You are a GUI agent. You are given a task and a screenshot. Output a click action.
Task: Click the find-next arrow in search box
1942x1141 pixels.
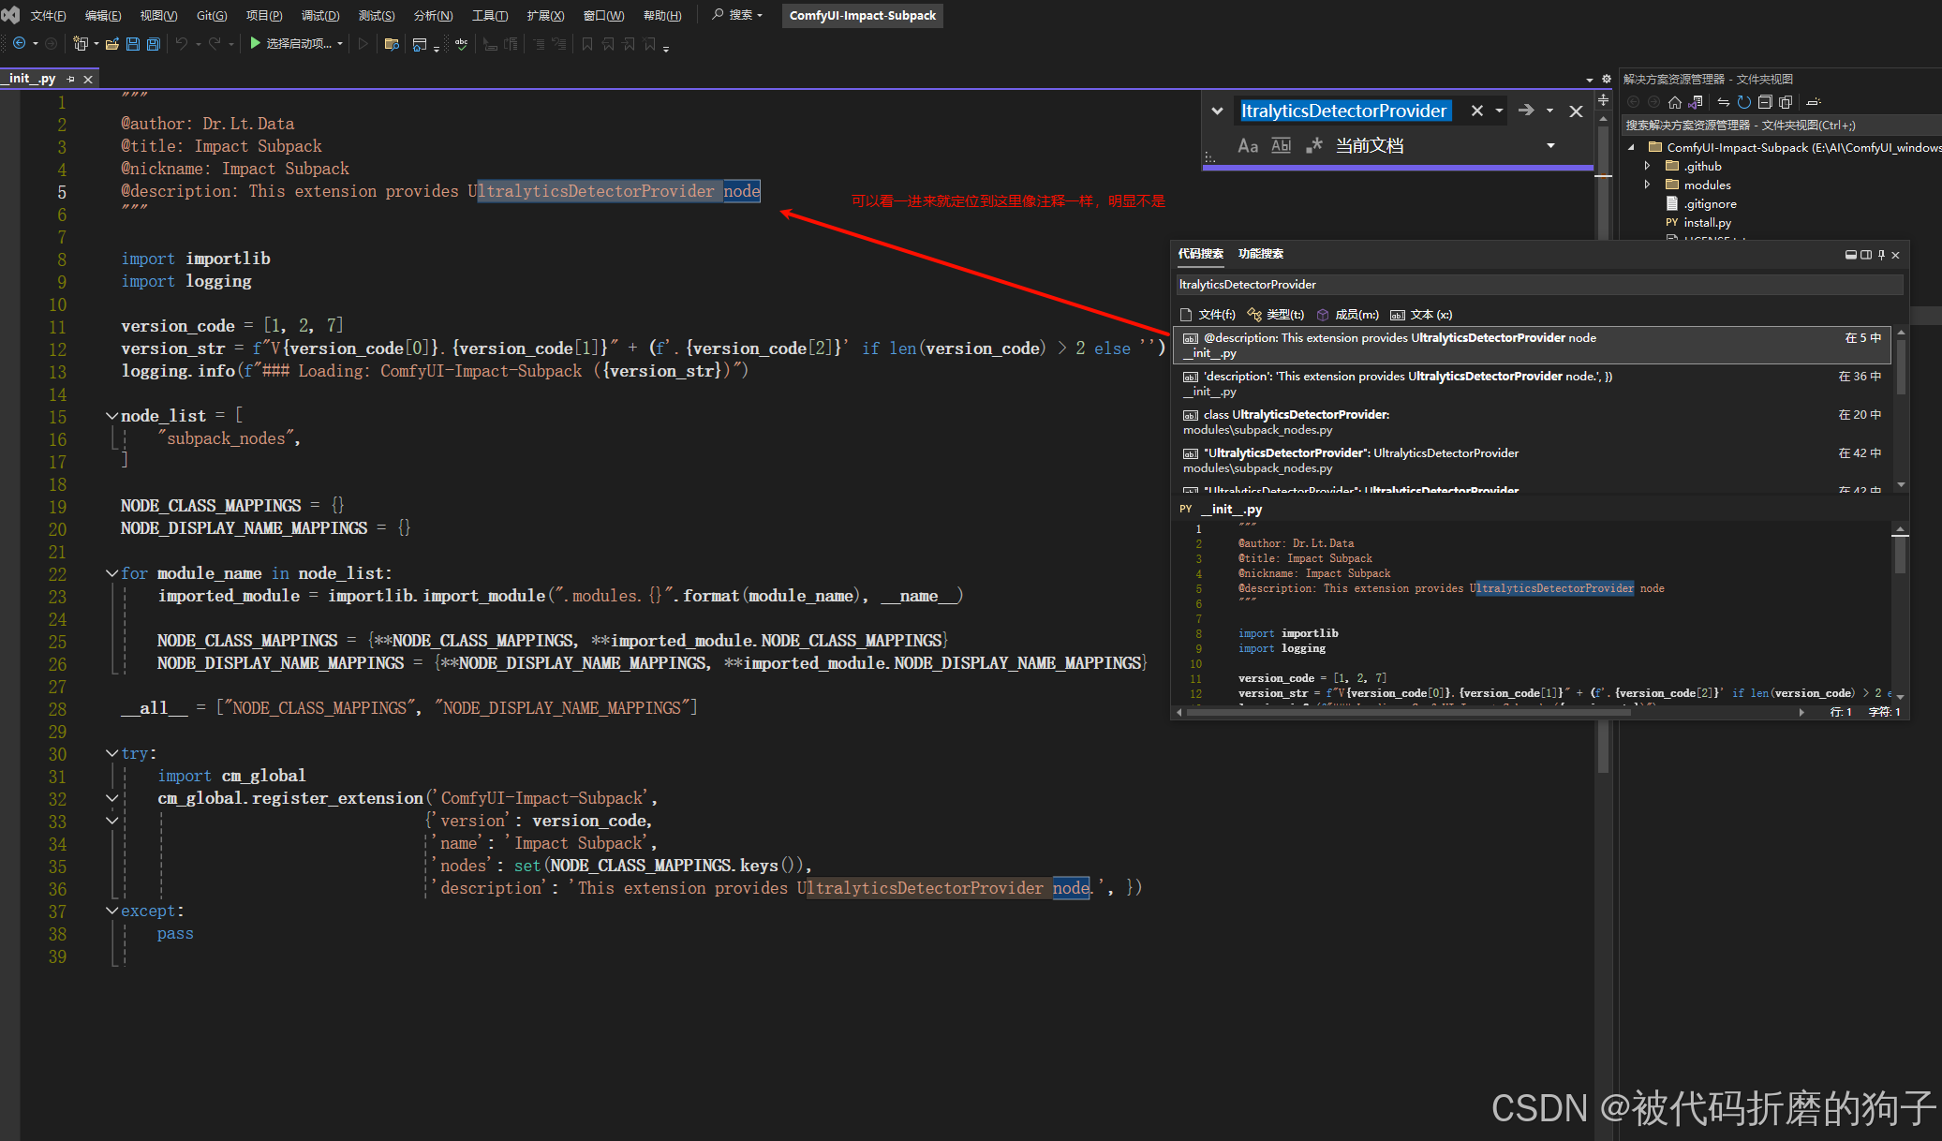(1526, 111)
